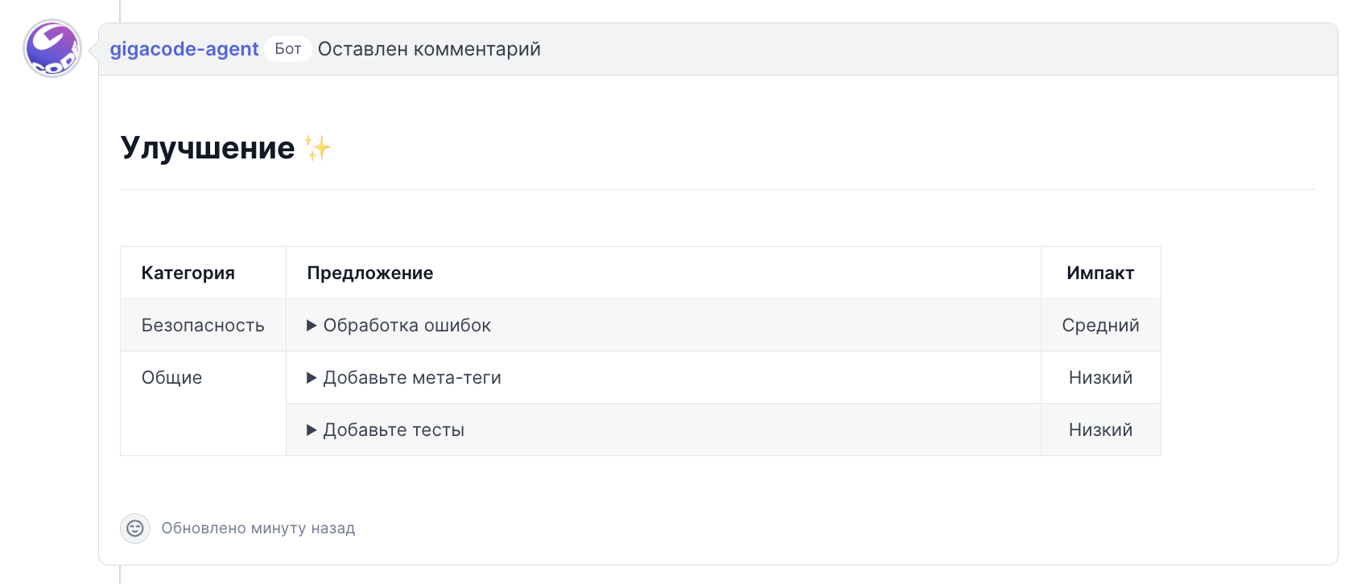
Task: Select the Импакт column header
Action: (1100, 273)
